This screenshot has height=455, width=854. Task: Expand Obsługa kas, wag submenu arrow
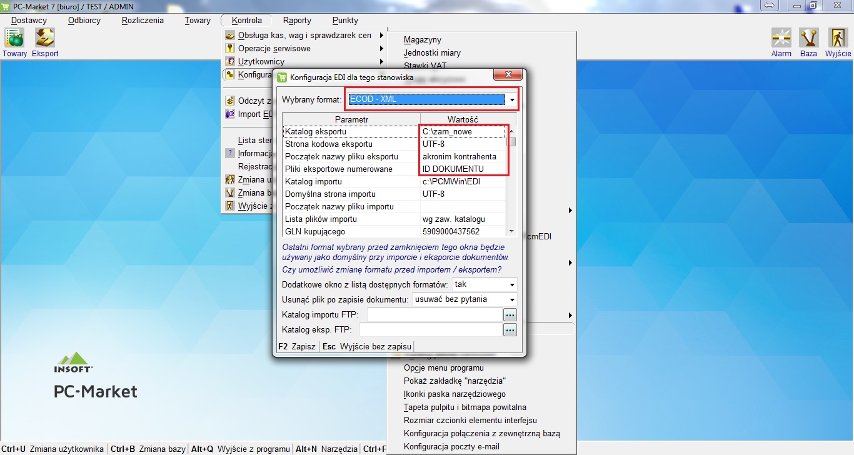coord(381,36)
